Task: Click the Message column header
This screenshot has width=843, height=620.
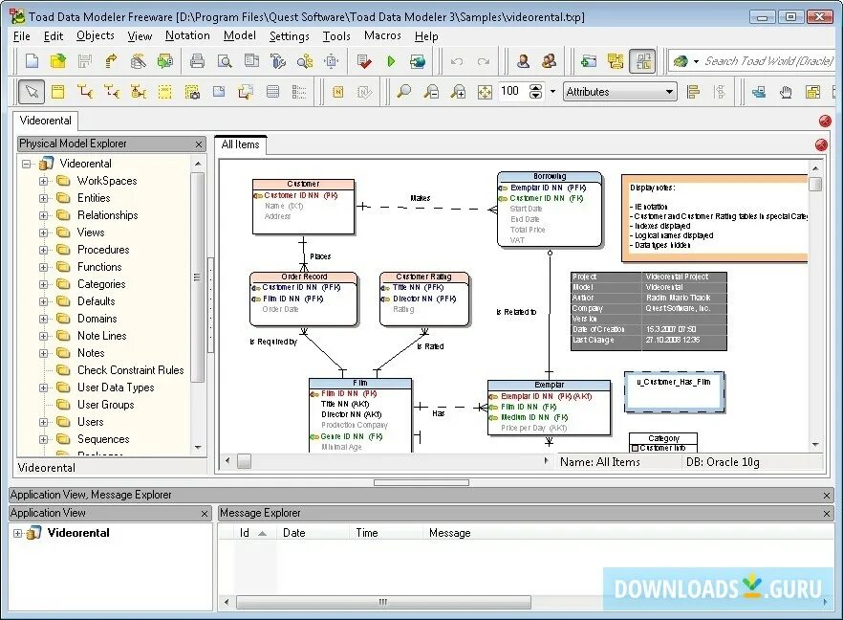Action: (449, 533)
